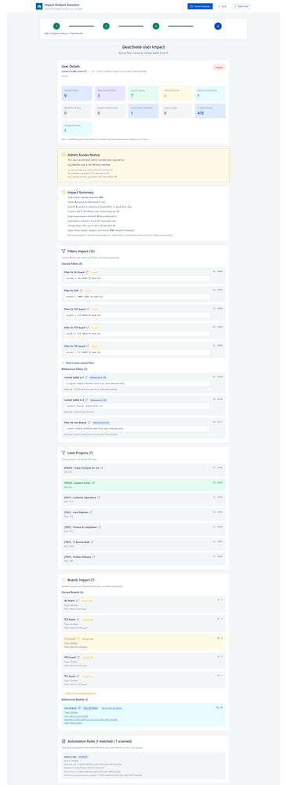Viewport: 287px width, 785px height.
Task: Open external link icon for Filter for TCO board
Action: tap(89, 309)
